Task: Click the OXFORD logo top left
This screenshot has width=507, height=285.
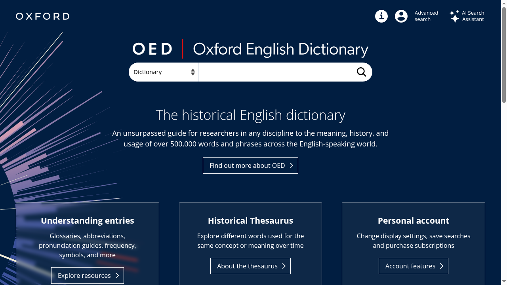Action: (x=42, y=16)
